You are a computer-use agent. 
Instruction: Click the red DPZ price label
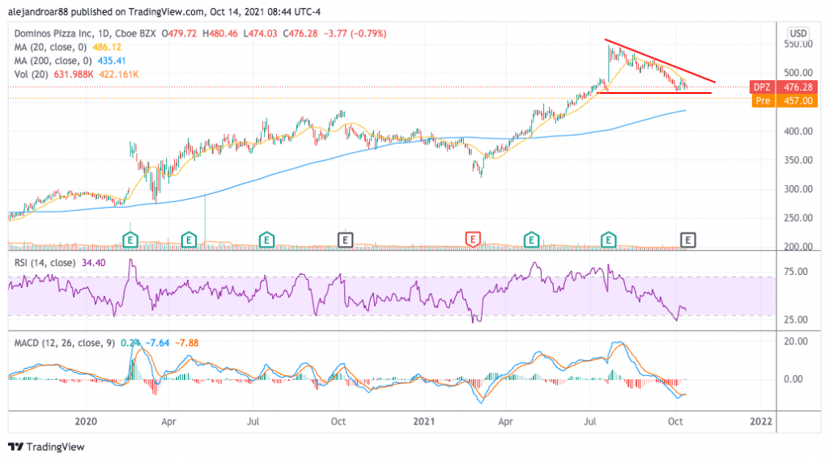coord(784,87)
